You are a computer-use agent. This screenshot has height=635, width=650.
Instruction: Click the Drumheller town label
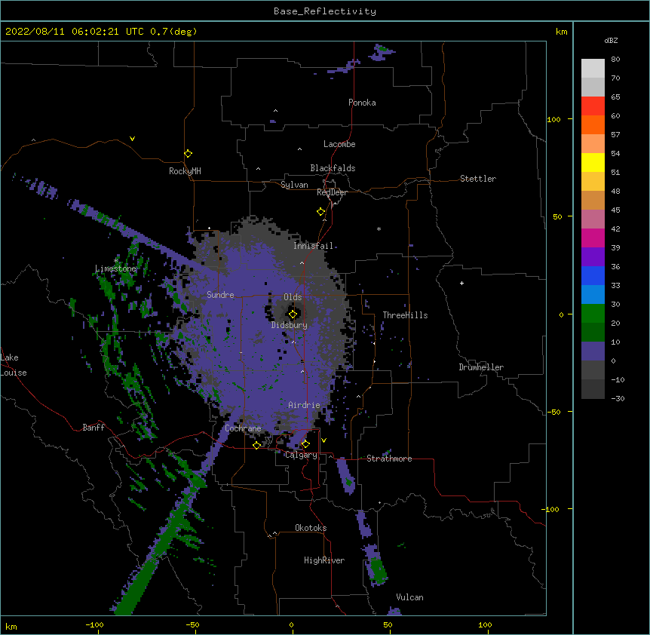click(481, 367)
